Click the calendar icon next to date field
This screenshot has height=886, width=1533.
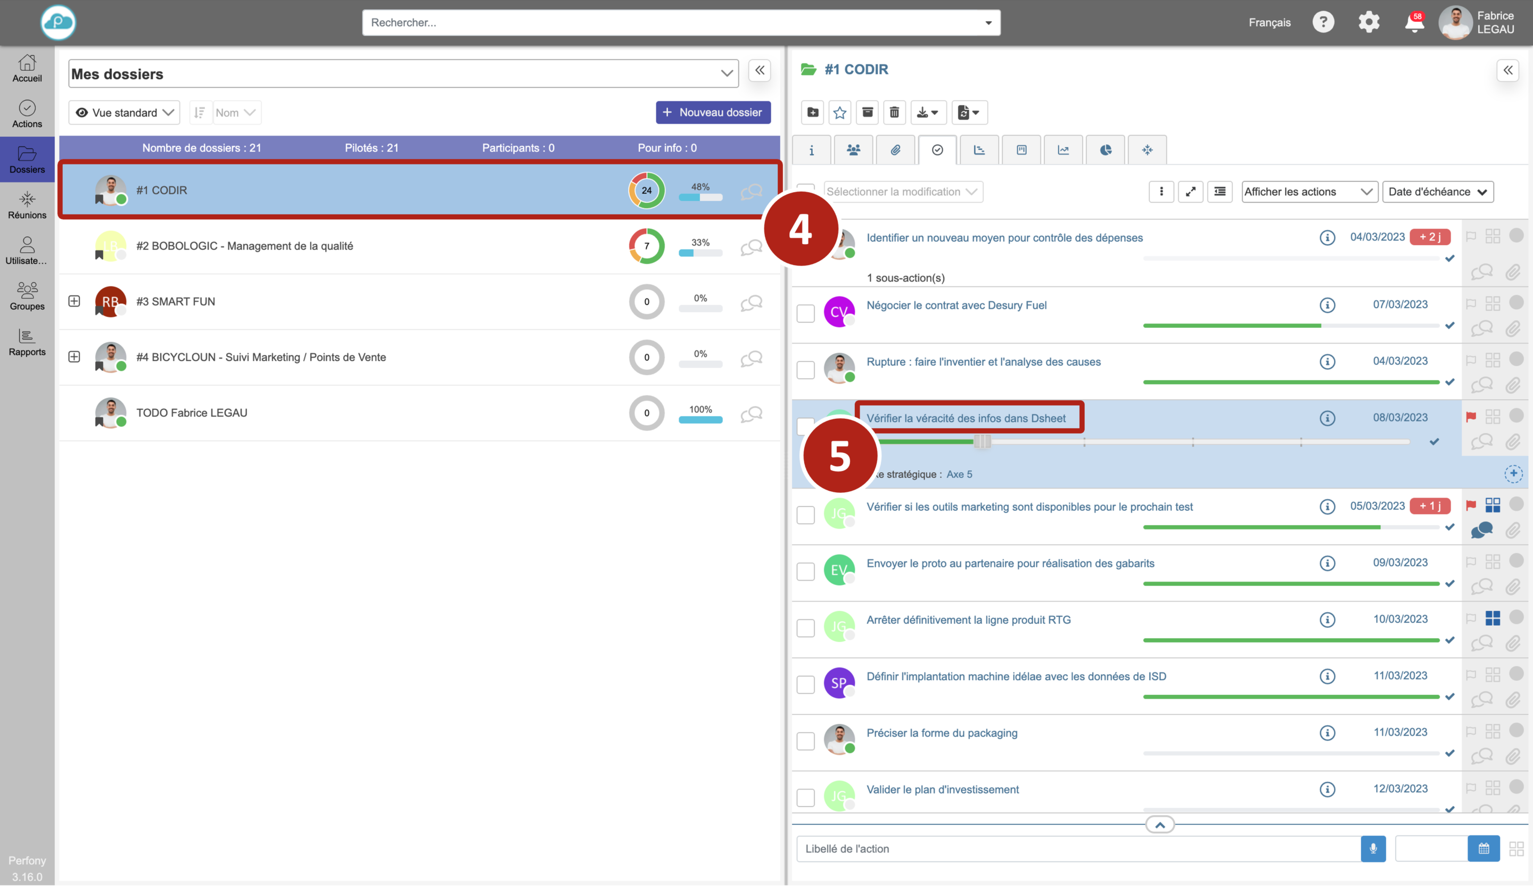coord(1483,848)
